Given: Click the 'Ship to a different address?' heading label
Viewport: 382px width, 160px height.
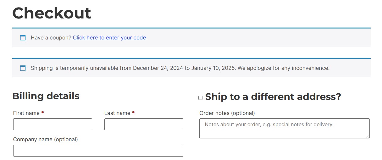Looking at the screenshot, I should pyautogui.click(x=273, y=97).
